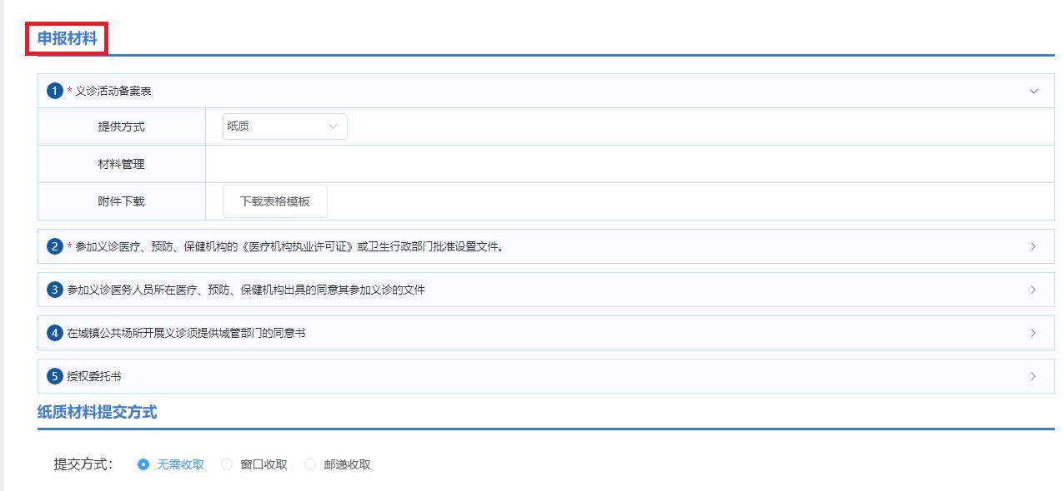Click the number 5 badge icon
Viewport: 1064px width, 491px height.
(55, 376)
